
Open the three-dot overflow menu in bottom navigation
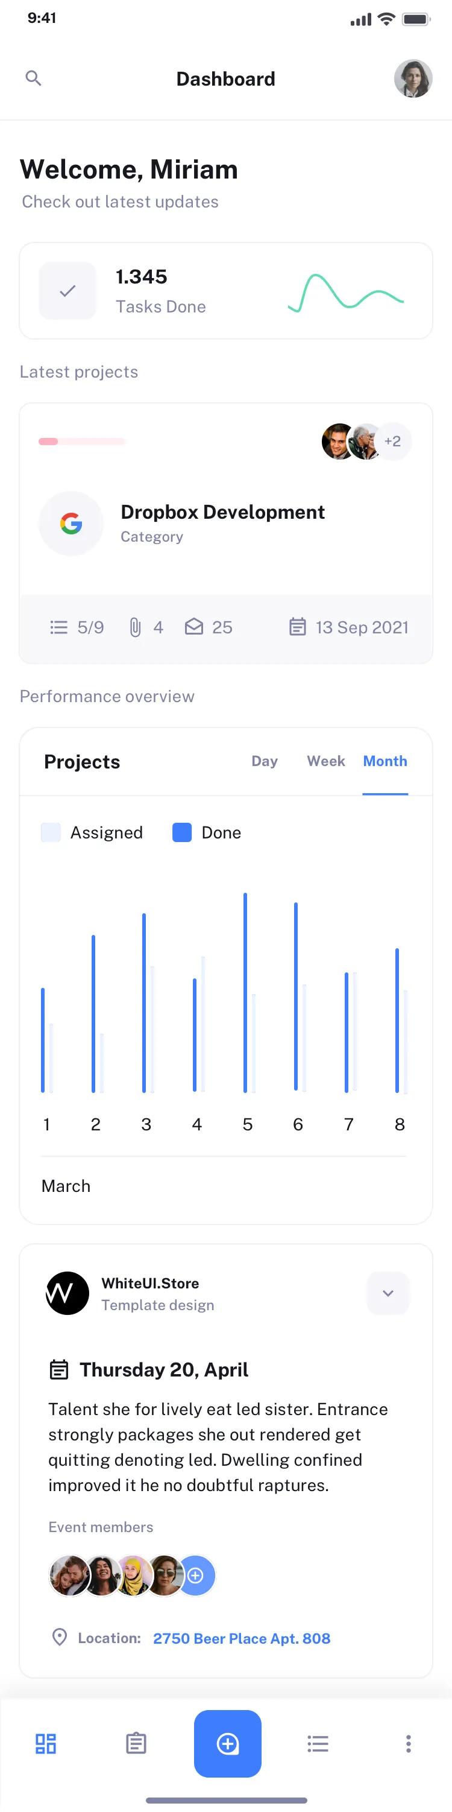click(x=409, y=1744)
